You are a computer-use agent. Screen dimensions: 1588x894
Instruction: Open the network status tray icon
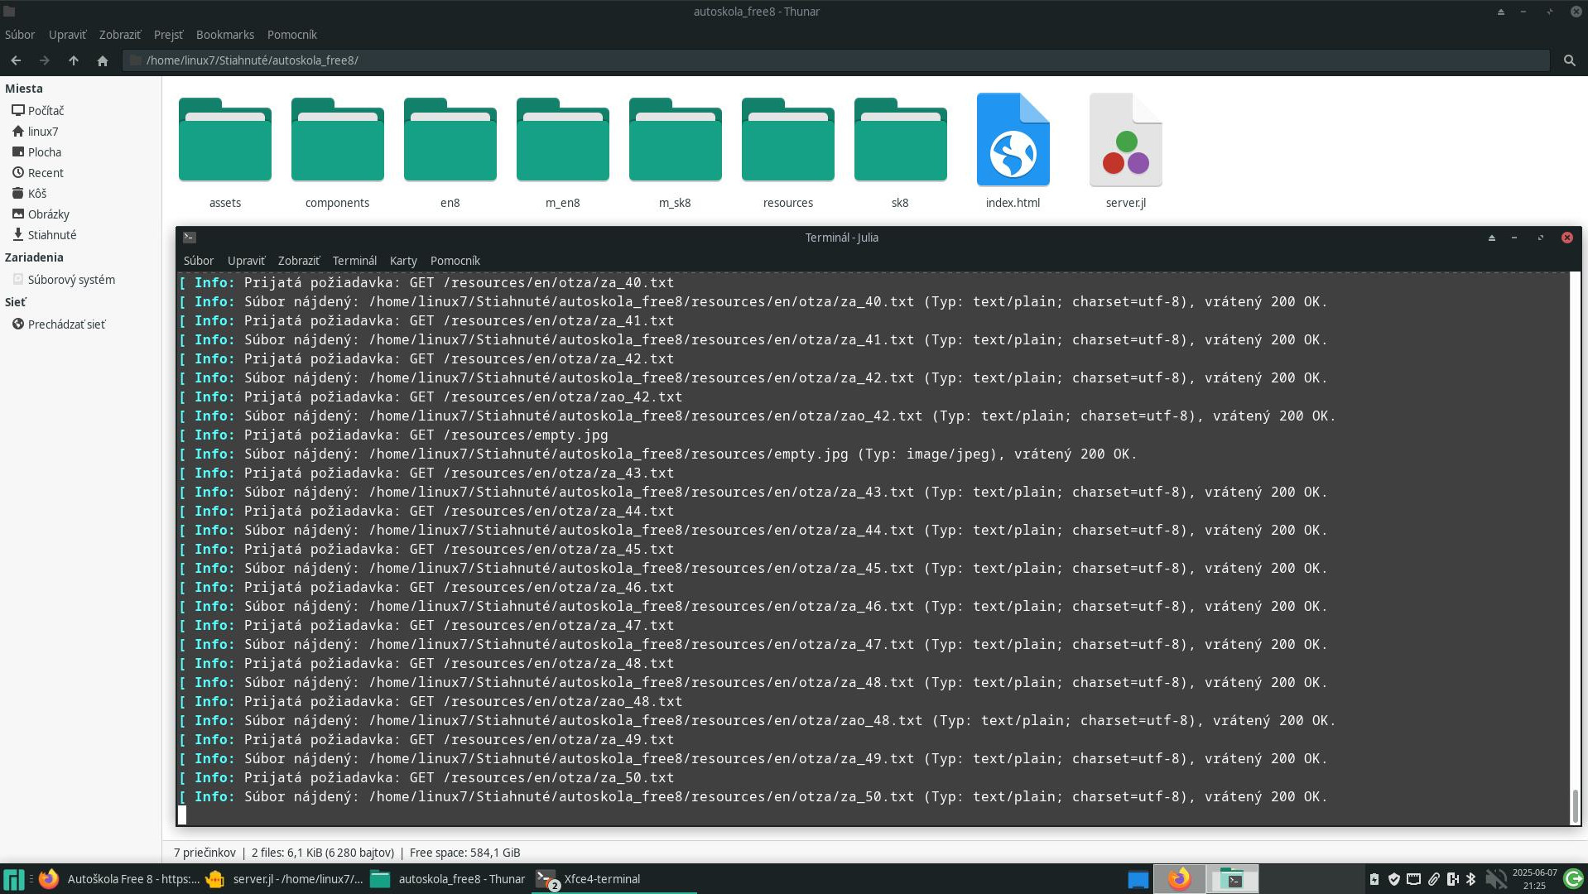1413,880
